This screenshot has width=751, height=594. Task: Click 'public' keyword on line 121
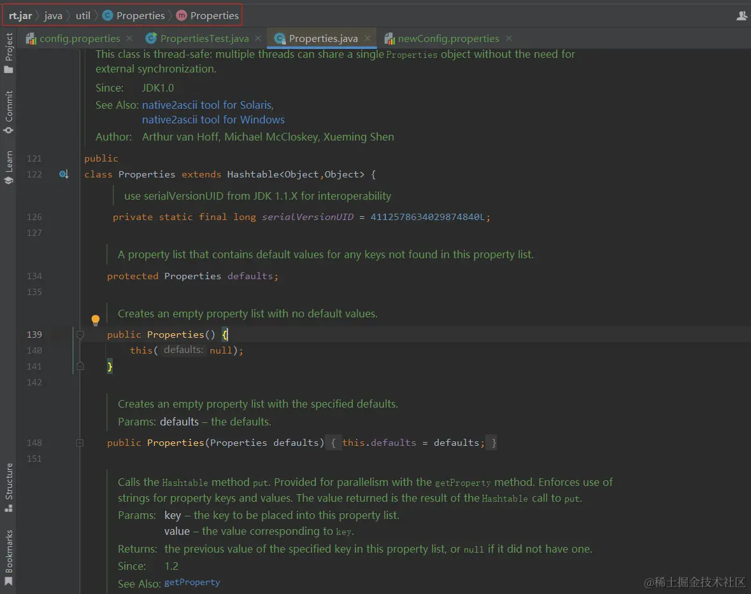click(101, 158)
